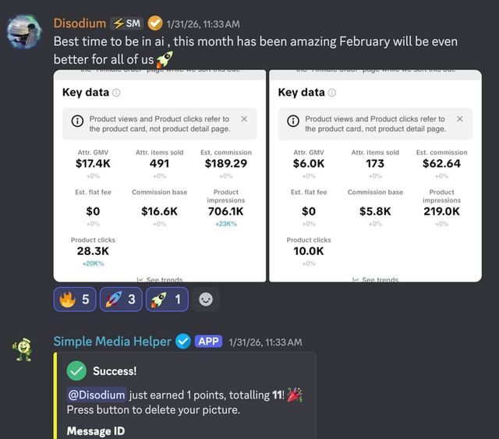
Task: Click the Simple Media Helper username
Action: 112,342
